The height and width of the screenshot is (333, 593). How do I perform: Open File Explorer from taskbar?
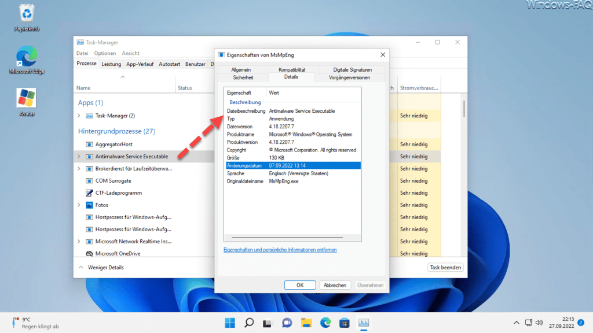click(306, 323)
